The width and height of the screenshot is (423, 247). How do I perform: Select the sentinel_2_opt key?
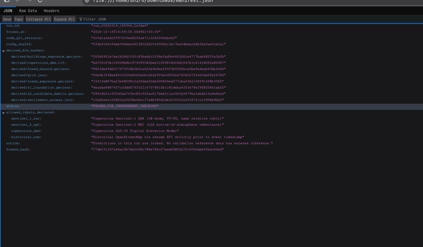pos(26,125)
